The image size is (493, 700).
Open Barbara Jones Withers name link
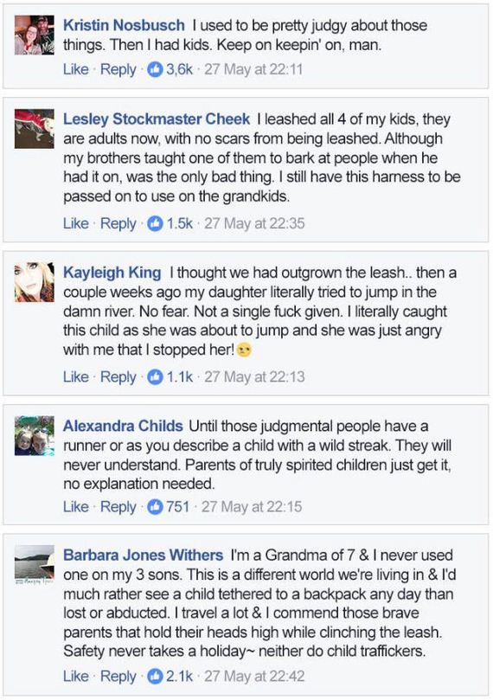pos(143,555)
